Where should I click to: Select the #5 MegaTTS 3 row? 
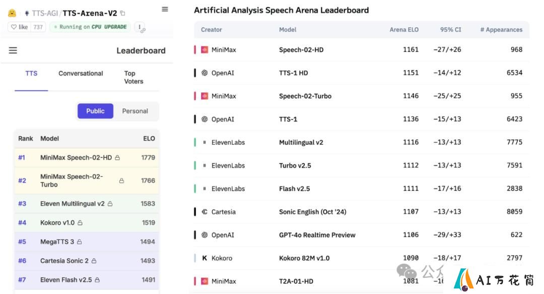(87, 242)
